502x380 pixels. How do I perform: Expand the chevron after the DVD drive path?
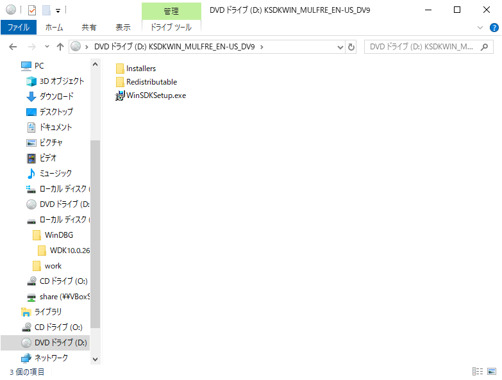[262, 47]
